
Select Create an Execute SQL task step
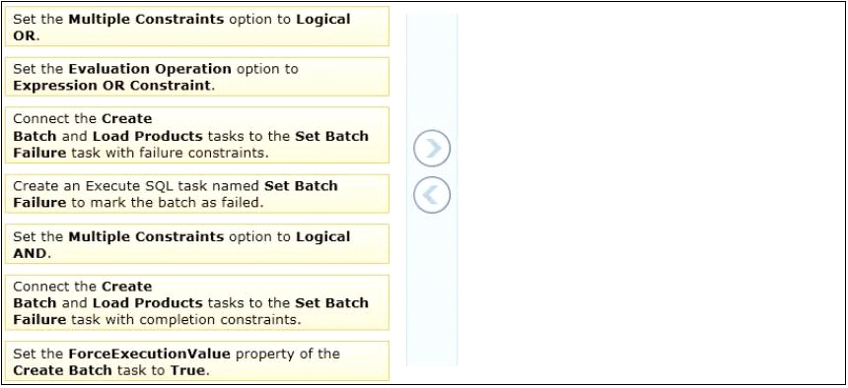click(x=197, y=193)
